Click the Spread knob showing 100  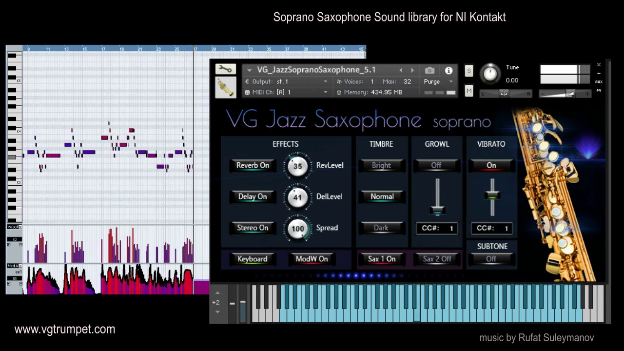(297, 229)
